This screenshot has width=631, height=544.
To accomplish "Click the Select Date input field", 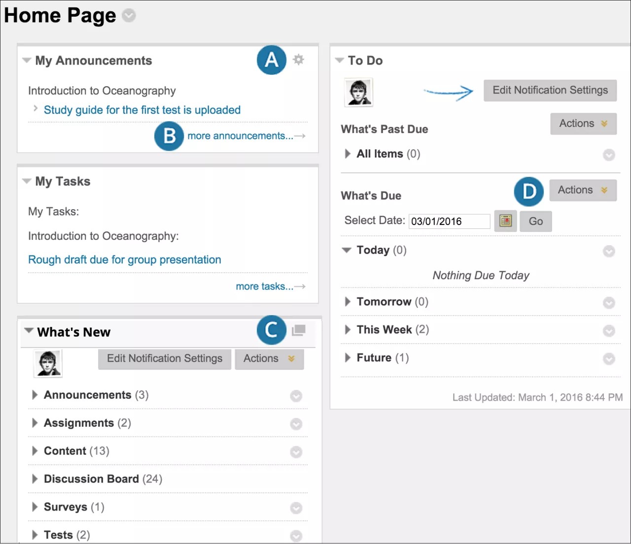I will pos(449,221).
